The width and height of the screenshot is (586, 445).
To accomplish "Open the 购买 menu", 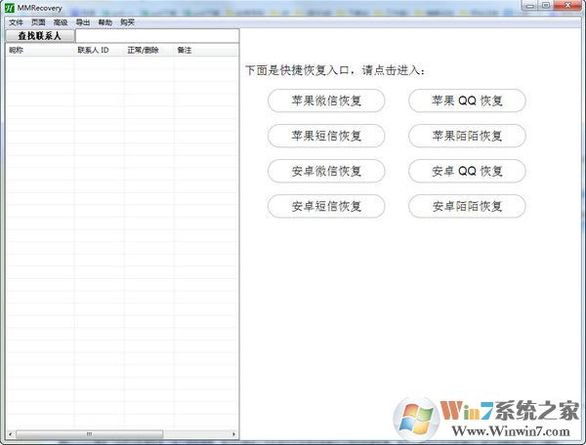I will pyautogui.click(x=128, y=21).
